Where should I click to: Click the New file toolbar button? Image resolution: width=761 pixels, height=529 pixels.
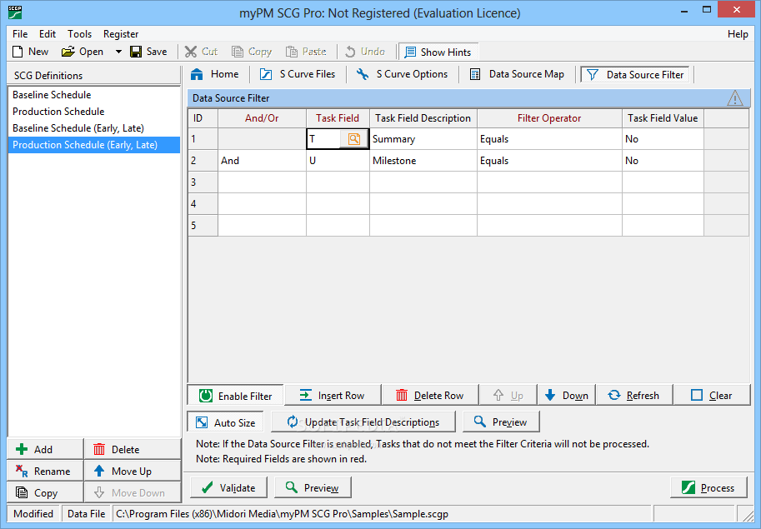30,52
